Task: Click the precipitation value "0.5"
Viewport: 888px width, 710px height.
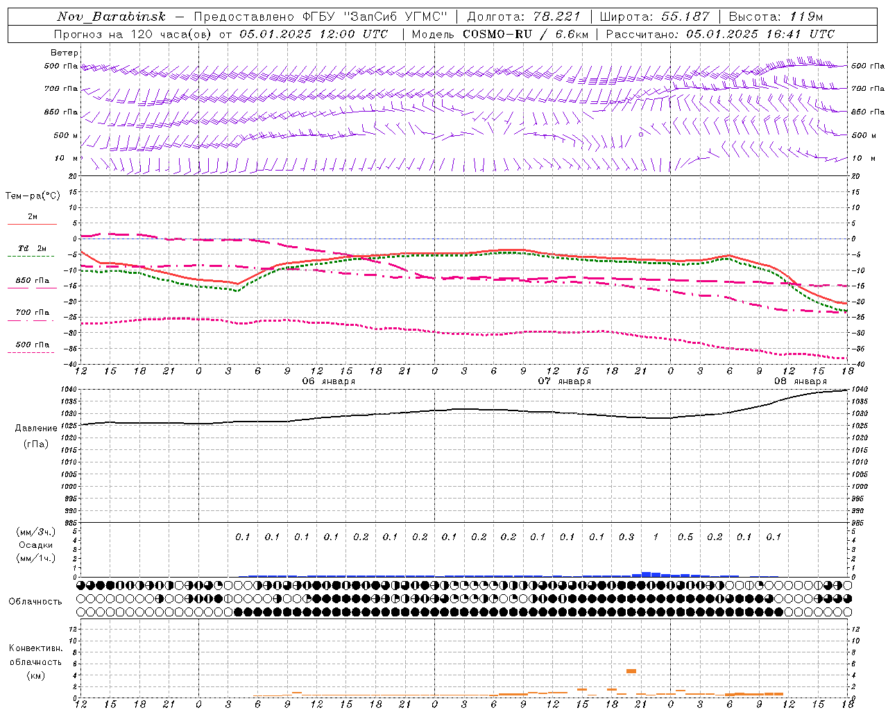Action: tap(685, 537)
